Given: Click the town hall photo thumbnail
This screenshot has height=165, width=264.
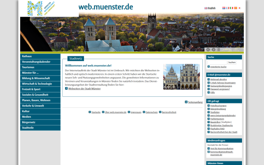Looking at the screenshot, I should click(x=181, y=77).
